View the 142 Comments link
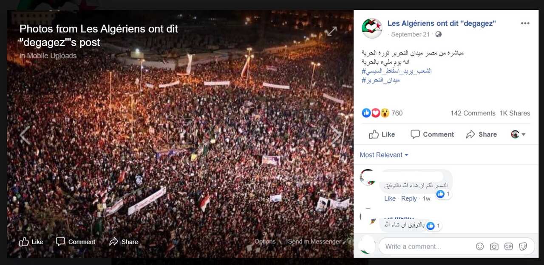Screen dimensions: 544x265 pos(473,113)
